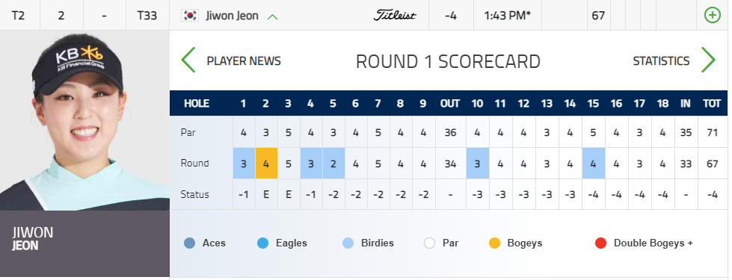Click the 1:43 PM* tee time cell
Screen dimensions: 732x280
click(508, 16)
